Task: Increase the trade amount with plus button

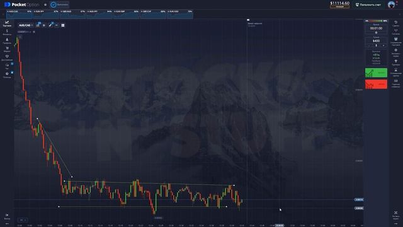Action: coord(383,45)
